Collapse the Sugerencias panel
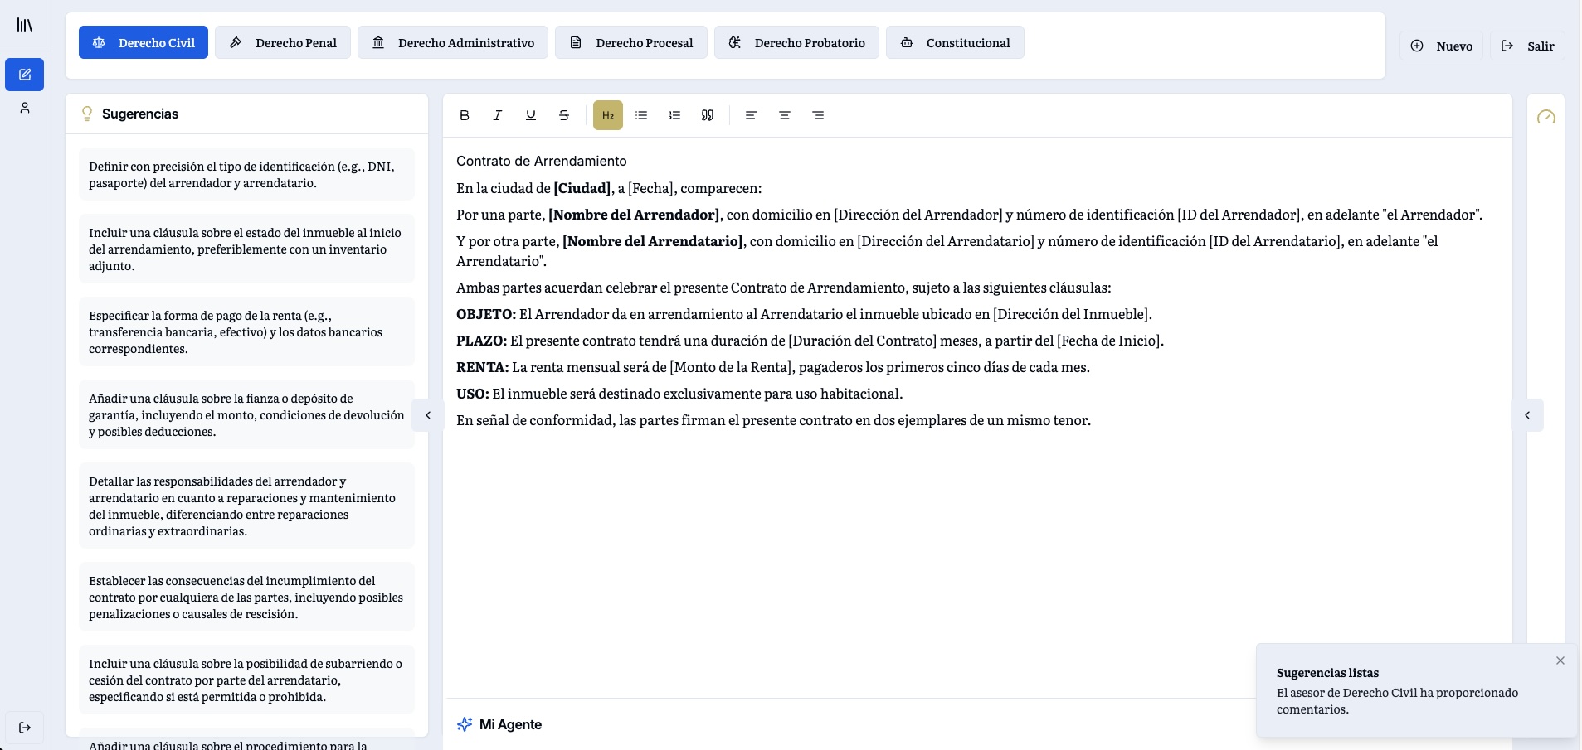1582x750 pixels. [427, 415]
